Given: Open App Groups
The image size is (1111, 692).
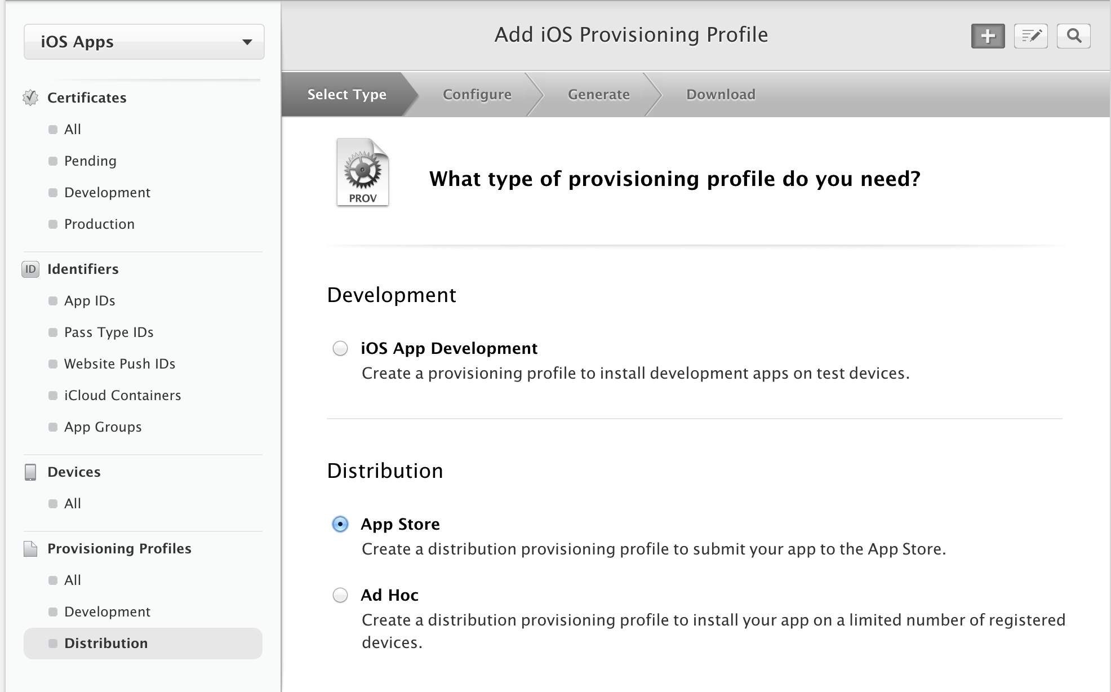Looking at the screenshot, I should 103,427.
